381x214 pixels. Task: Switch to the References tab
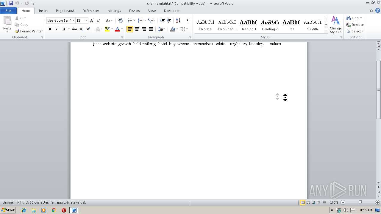point(91,11)
